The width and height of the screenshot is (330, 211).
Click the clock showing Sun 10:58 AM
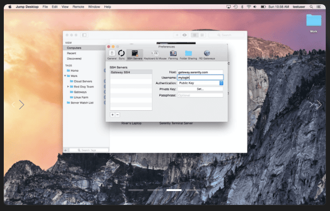pos(278,7)
